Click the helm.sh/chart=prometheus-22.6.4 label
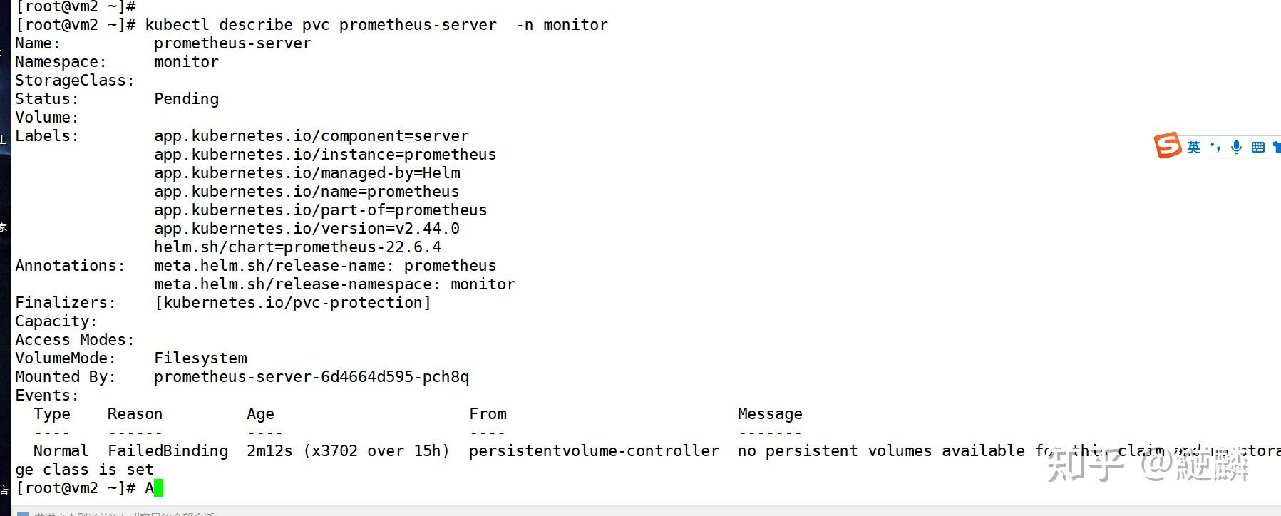 pos(297,247)
